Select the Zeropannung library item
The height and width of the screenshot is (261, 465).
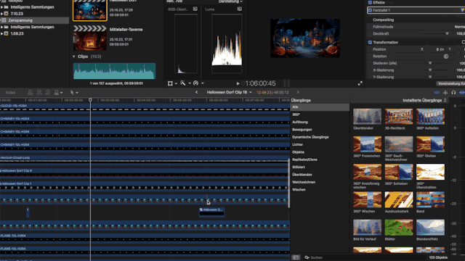[x=34, y=20]
